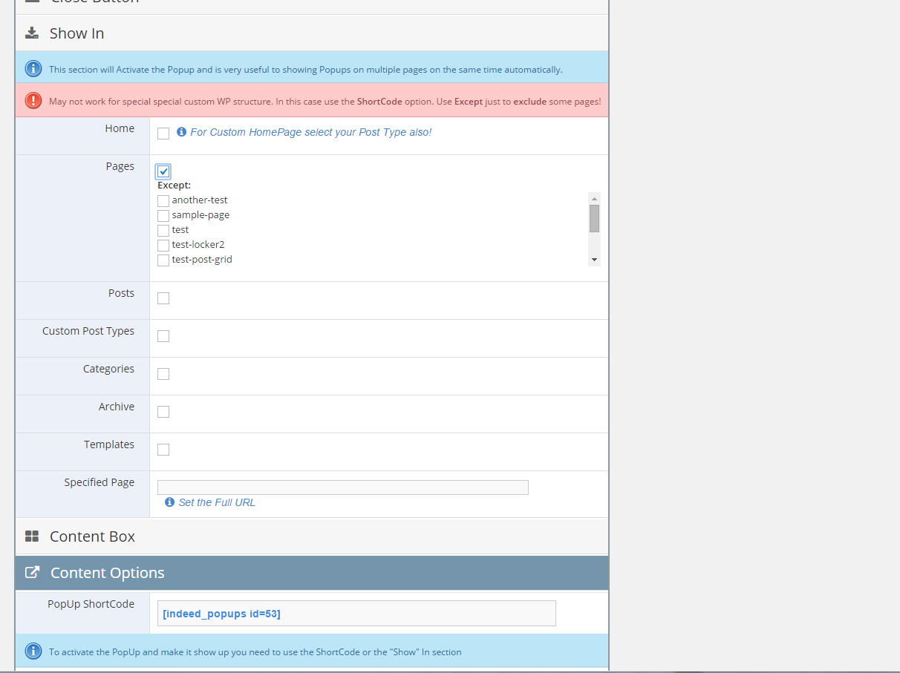Toggle the Content Options section header
Image resolution: width=900 pixels, height=673 pixels.
tap(108, 573)
